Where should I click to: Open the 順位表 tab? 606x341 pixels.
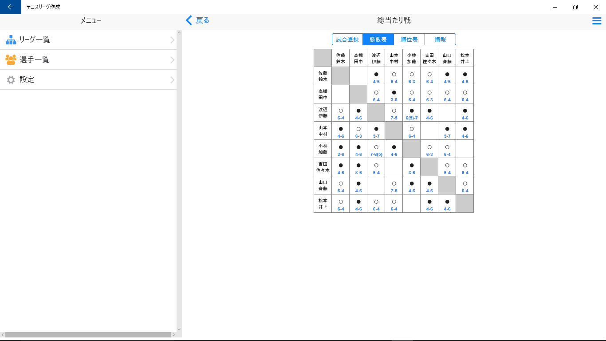(x=409, y=39)
